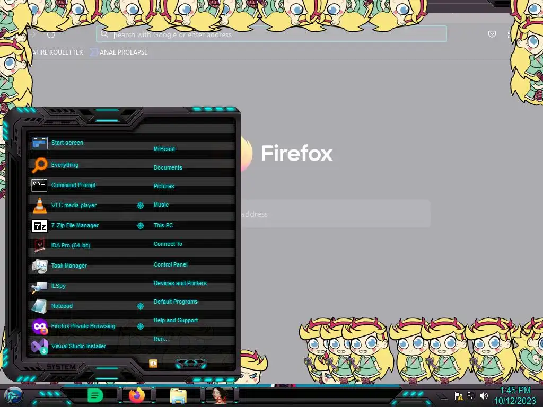Open Notepad icon
Image resolution: width=543 pixels, height=407 pixels.
[x=39, y=306]
